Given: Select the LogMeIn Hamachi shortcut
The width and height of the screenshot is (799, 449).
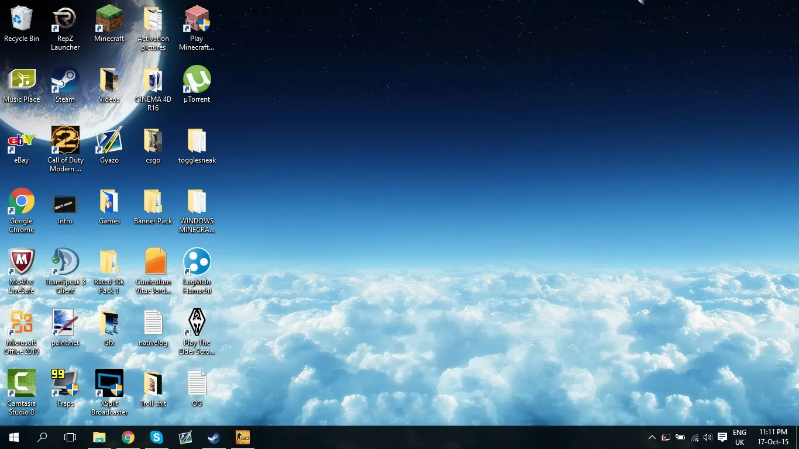Looking at the screenshot, I should click(197, 271).
